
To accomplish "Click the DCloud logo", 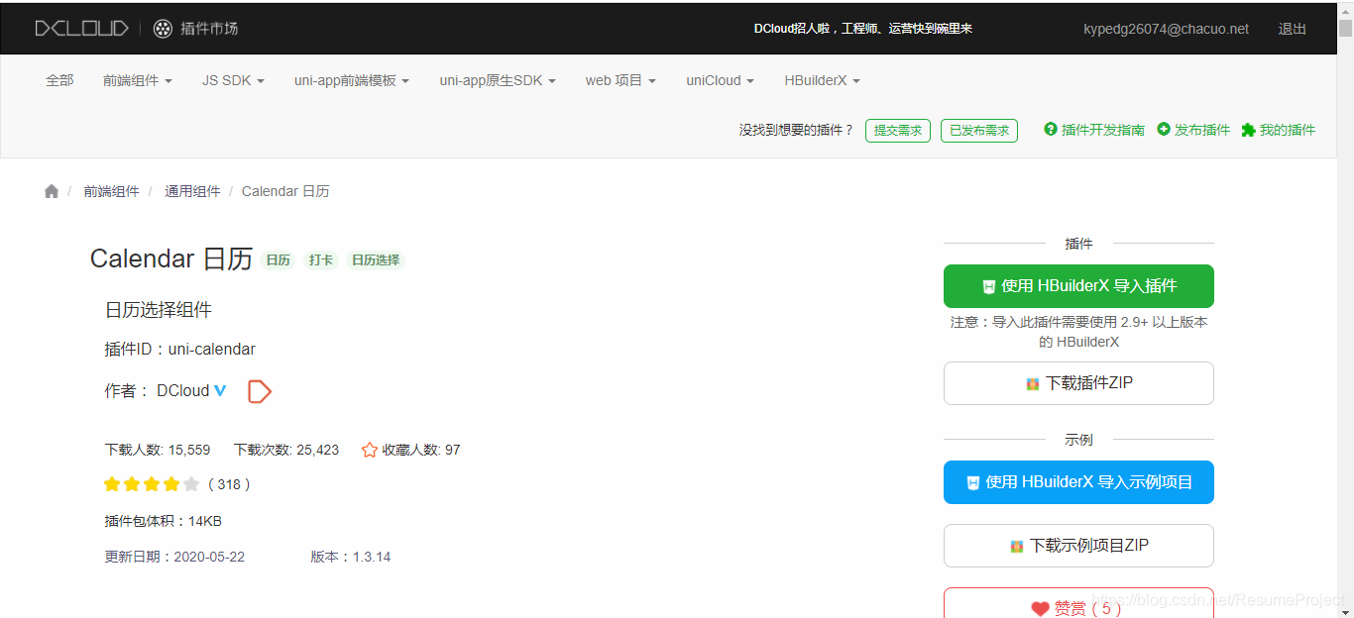I will [81, 29].
